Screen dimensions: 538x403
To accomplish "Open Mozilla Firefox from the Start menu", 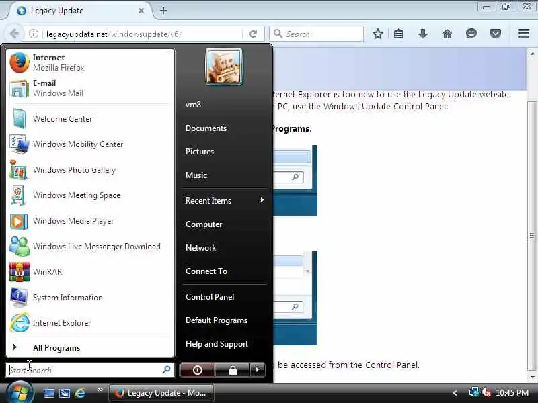I will tap(90, 62).
